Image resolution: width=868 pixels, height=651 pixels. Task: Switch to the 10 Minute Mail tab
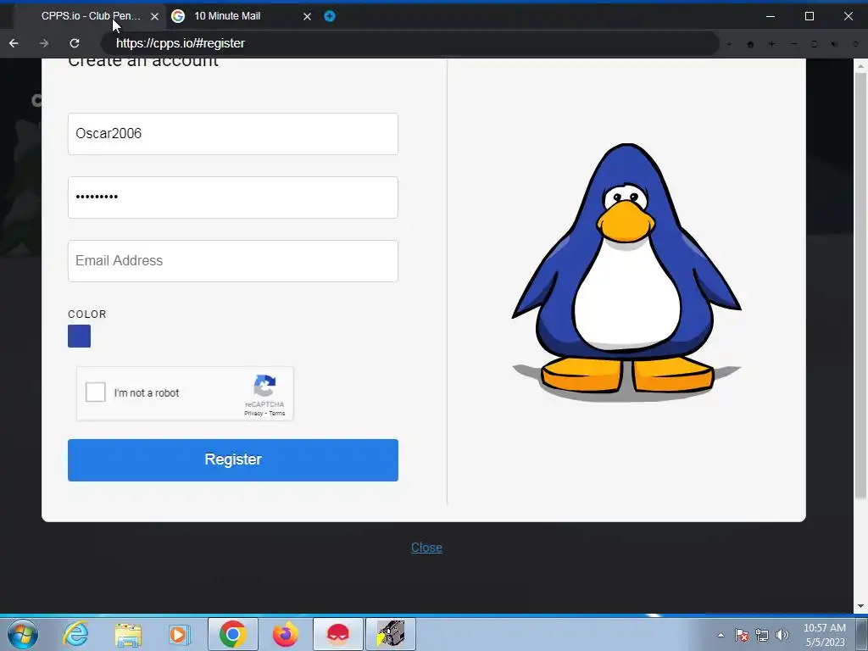tap(241, 16)
